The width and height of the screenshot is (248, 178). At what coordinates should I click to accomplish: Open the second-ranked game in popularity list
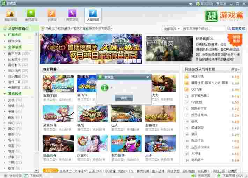point(210,83)
